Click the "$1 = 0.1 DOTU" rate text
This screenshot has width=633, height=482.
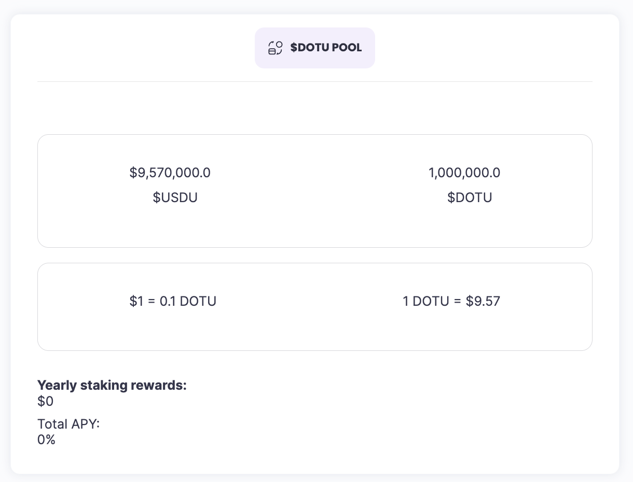(173, 301)
